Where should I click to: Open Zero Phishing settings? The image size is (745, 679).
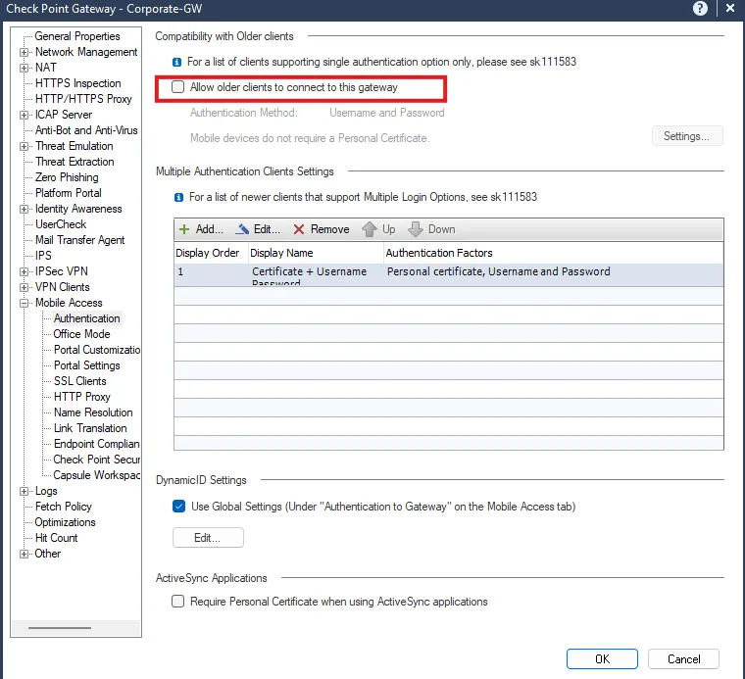click(x=67, y=177)
